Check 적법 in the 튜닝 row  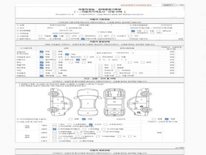coord(71,62)
